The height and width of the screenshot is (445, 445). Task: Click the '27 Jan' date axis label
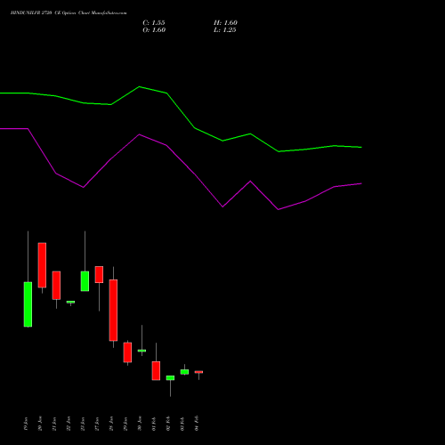point(97,424)
